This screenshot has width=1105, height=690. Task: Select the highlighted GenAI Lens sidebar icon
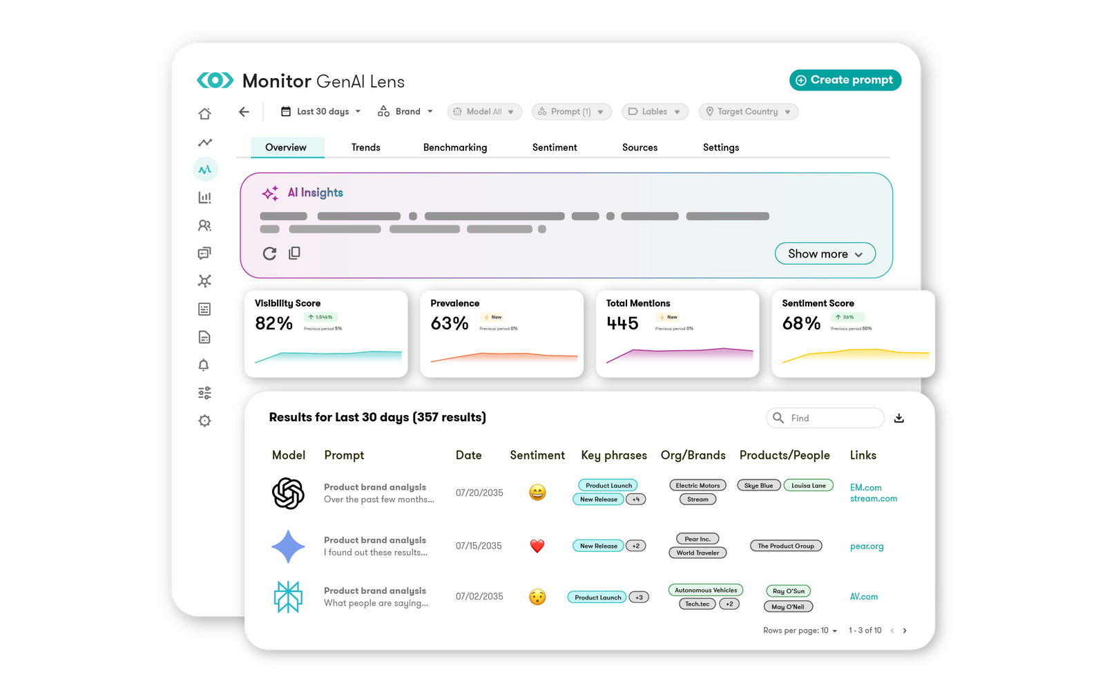205,169
